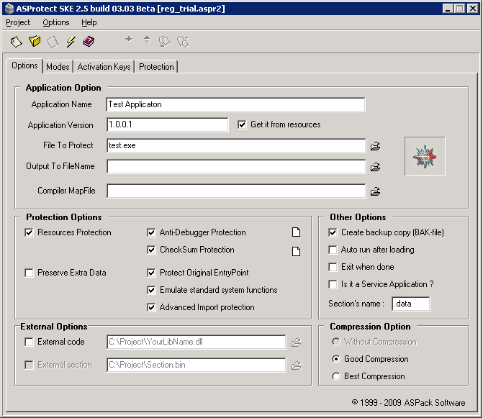Click the New Project toolbar icon

(x=17, y=41)
